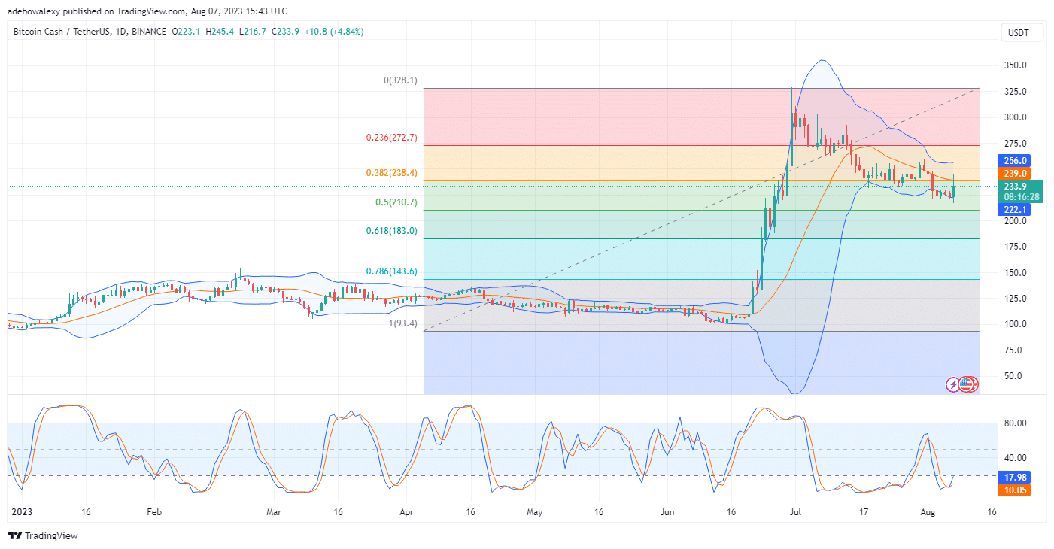This screenshot has height=549, width=1054.
Task: Click the 150.0 price axis label
Action: (x=1016, y=273)
